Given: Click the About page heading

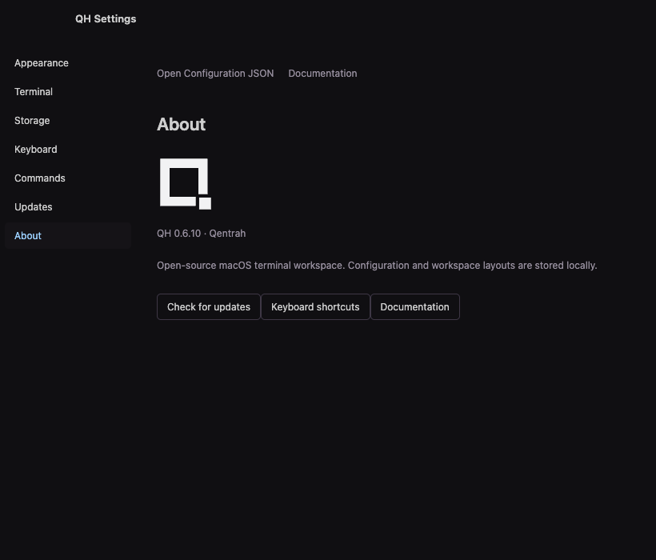Looking at the screenshot, I should [181, 125].
